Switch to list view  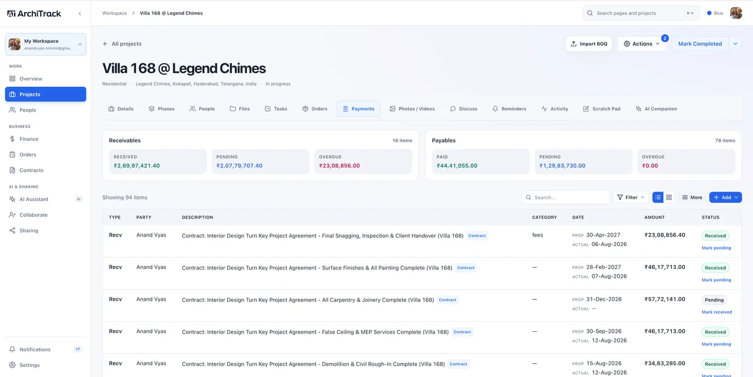pos(658,197)
